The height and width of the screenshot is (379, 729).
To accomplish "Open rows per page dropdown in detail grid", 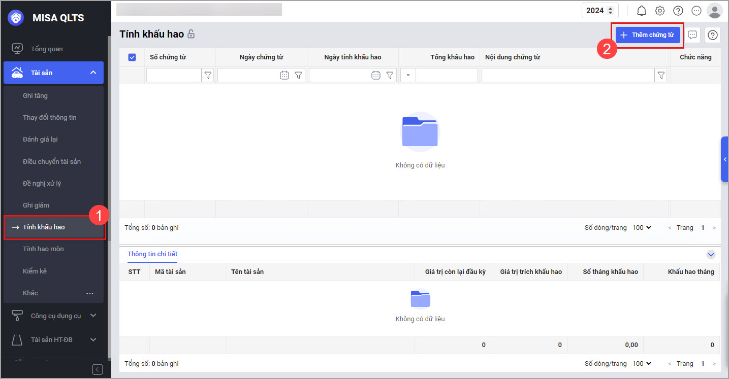I will tap(642, 364).
